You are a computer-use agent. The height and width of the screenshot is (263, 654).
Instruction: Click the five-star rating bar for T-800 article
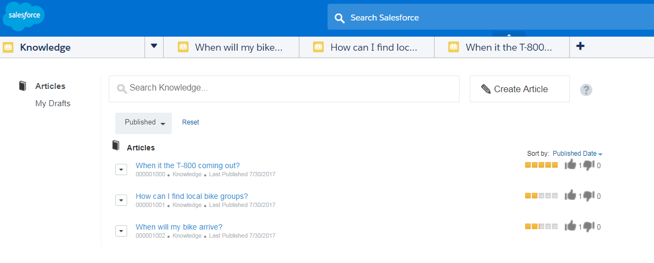pyautogui.click(x=541, y=165)
